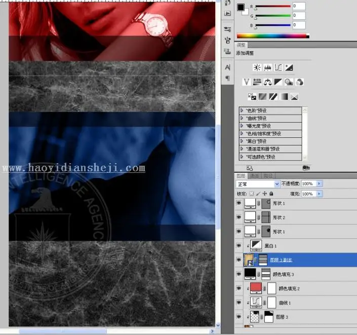Select the 曲线 1 layer name
Image resolution: width=357 pixels, height=335 pixels.
[285, 303]
